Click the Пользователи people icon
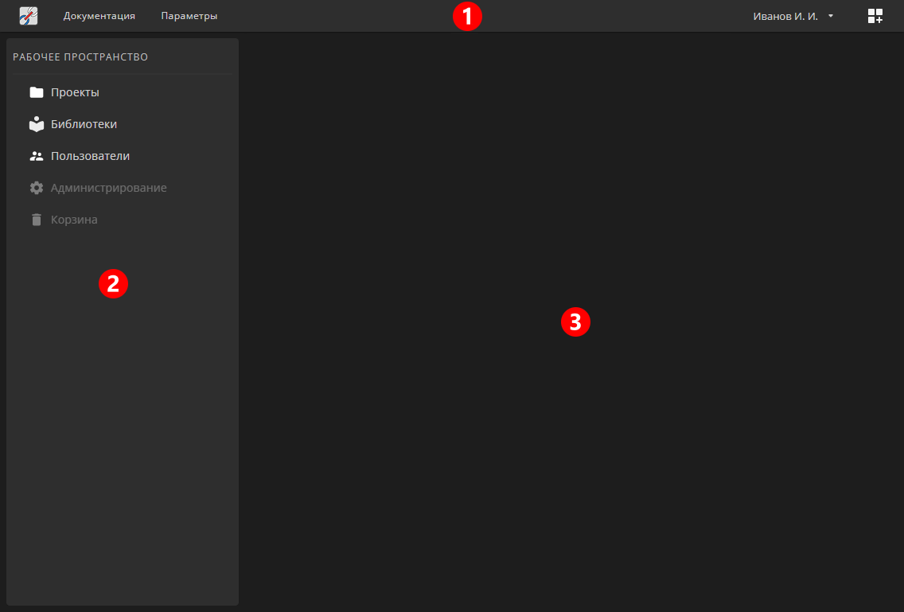Viewport: 904px width, 612px height. (37, 156)
